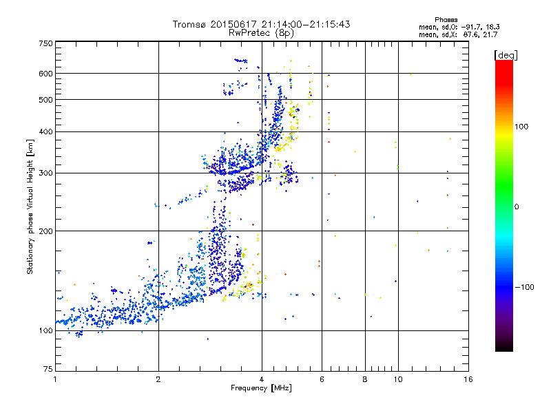Screen dimensions: 551x413
Task: Click the x-axis label '6'
Action: 322,379
